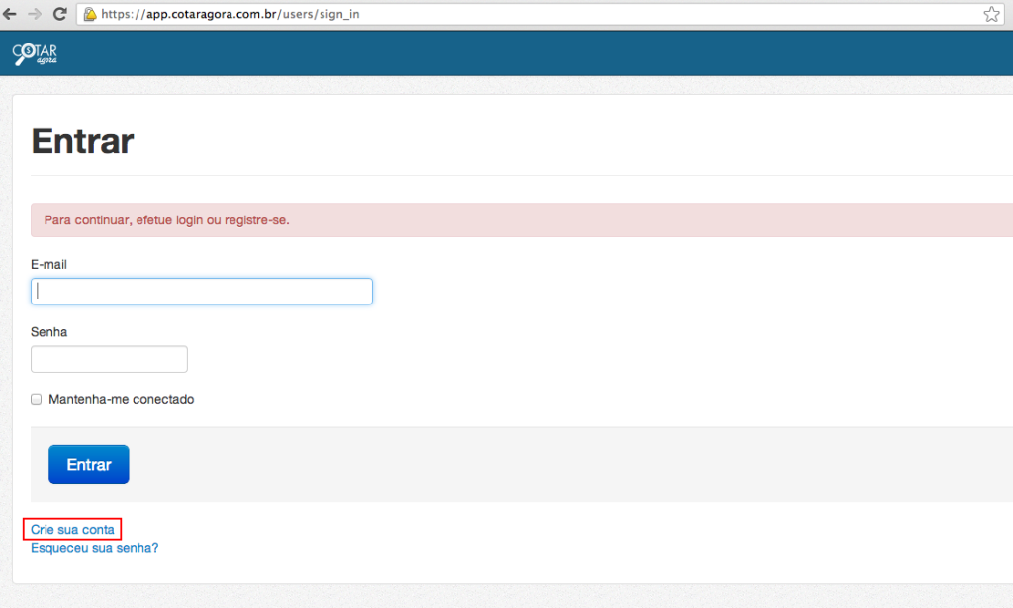1013x608 pixels.
Task: Click the Senha field label
Action: point(47,331)
